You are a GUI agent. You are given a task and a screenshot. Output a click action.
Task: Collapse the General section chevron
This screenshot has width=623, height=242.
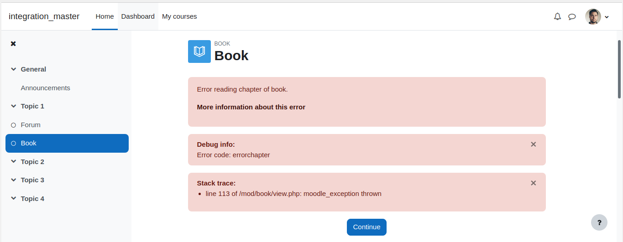(x=14, y=69)
